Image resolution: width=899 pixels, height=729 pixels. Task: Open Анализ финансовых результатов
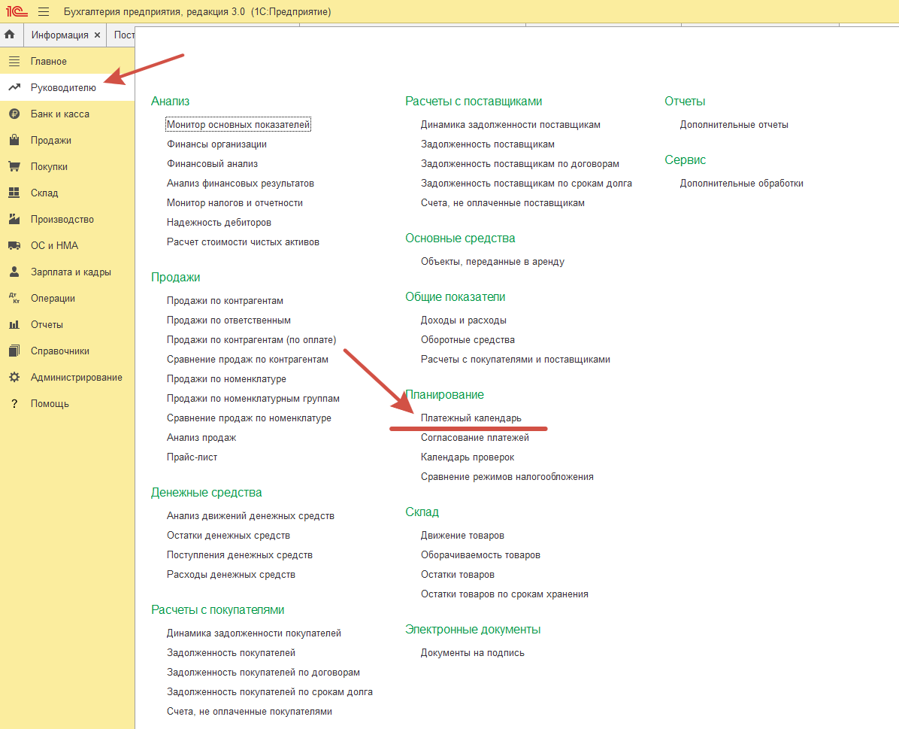click(241, 183)
